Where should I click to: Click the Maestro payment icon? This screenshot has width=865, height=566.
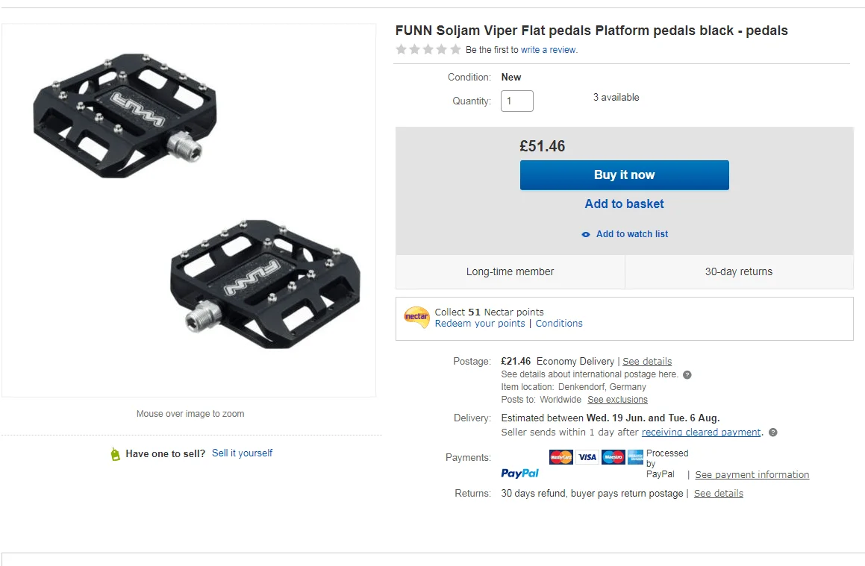613,457
